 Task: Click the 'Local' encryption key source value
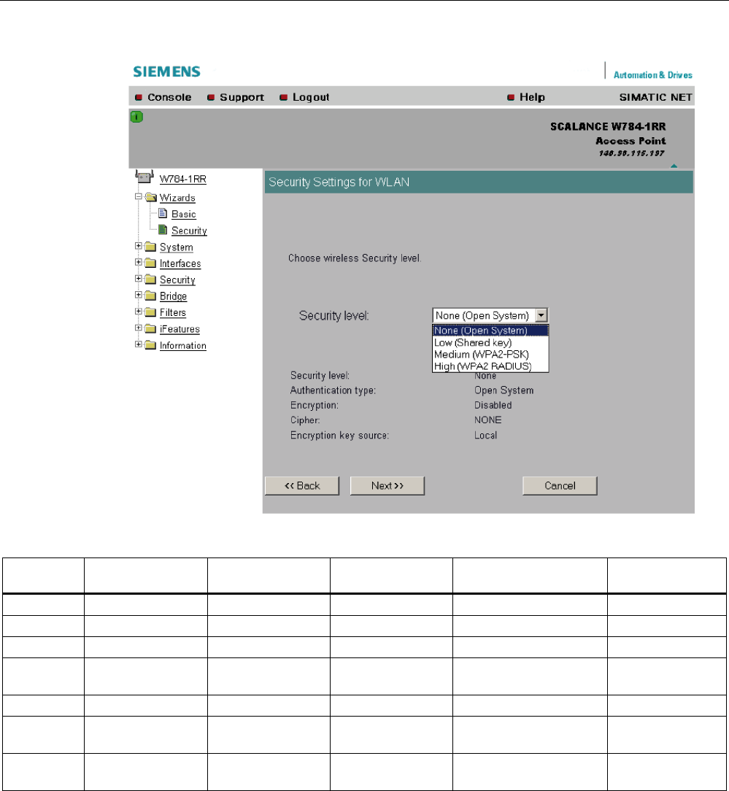click(x=485, y=436)
